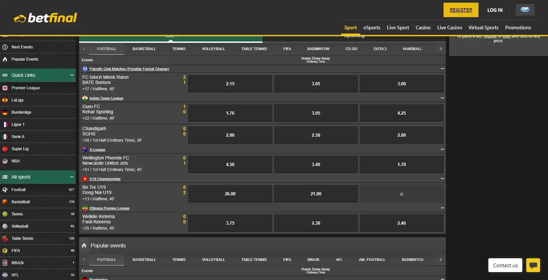Select 4.50 odds for Wellington Phoenix FC
This screenshot has width=548, height=280.
(x=230, y=164)
